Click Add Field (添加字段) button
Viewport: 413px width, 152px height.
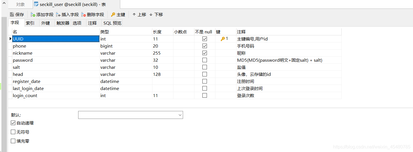(x=42, y=14)
